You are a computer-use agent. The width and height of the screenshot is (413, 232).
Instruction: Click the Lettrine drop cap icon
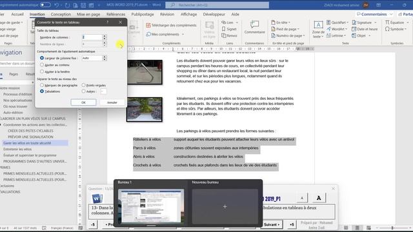tap(336, 35)
